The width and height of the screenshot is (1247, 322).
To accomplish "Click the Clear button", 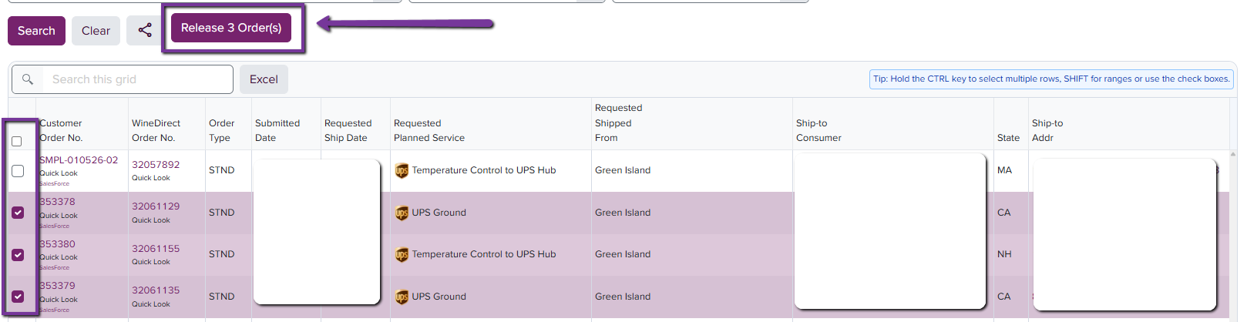I will [x=96, y=31].
